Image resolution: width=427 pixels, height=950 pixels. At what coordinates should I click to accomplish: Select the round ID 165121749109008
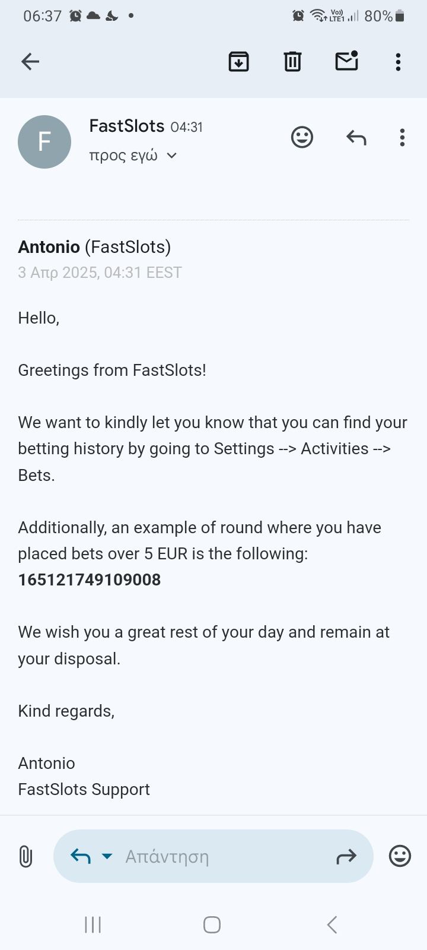[90, 579]
